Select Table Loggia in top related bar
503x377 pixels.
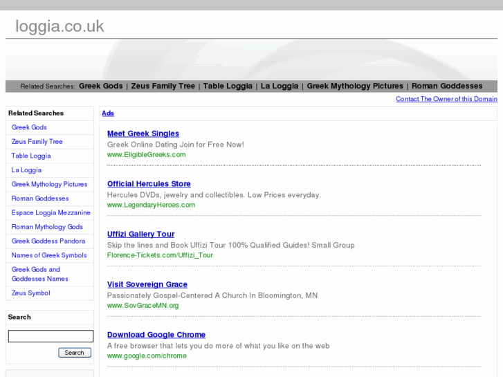click(228, 86)
